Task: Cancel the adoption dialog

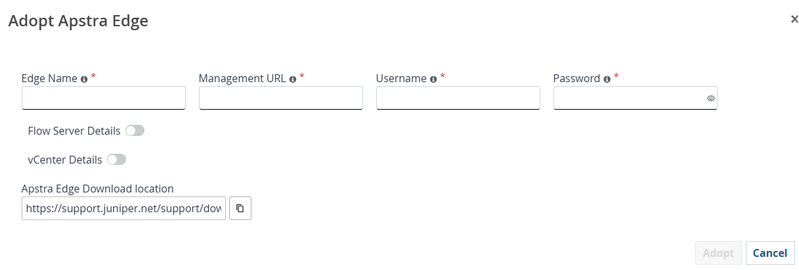Action: 770,253
